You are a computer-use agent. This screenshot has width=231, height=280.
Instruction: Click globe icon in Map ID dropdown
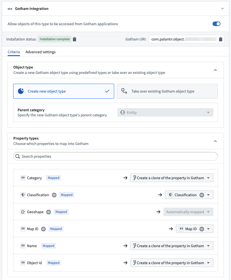202,229
